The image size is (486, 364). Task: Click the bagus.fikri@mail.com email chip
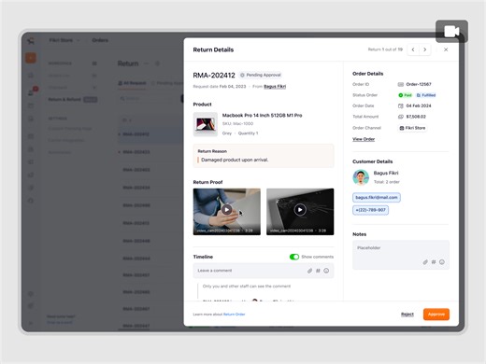coord(377,198)
